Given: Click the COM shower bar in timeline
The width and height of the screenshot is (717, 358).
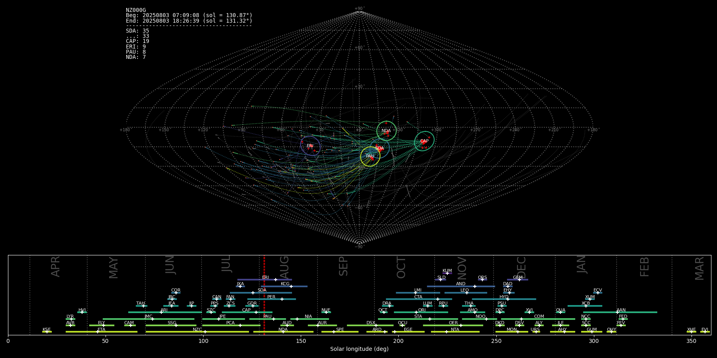Looking at the screenshot, I should coord(539,319).
